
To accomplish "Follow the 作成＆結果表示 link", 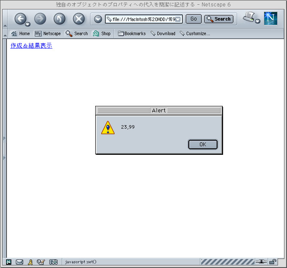I will click(x=31, y=45).
